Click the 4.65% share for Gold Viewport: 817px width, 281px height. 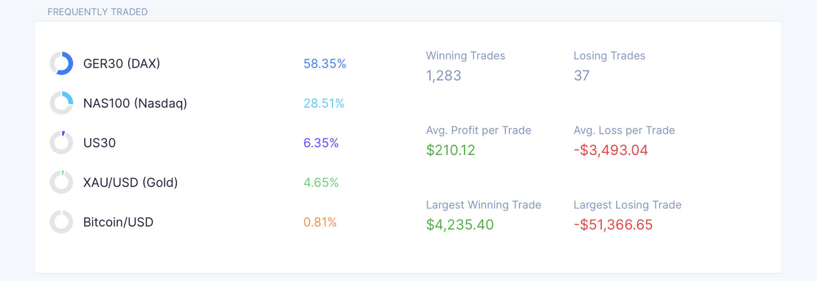[321, 182]
